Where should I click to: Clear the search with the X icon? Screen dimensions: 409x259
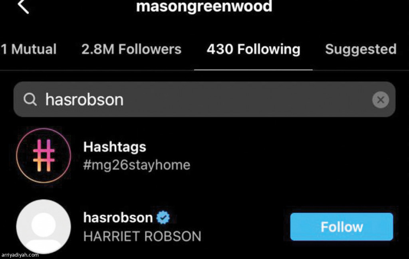click(x=380, y=99)
